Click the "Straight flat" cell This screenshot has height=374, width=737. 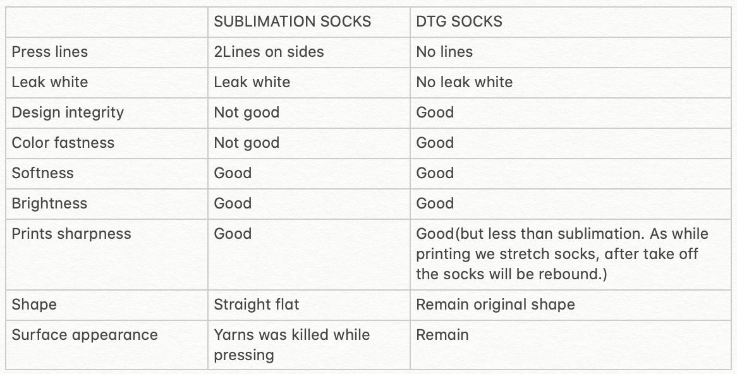pos(257,305)
